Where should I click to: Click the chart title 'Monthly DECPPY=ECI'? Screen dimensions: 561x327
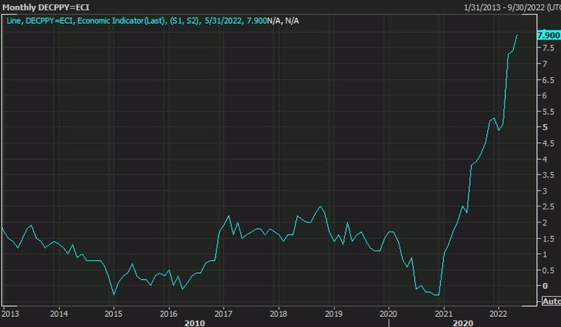pos(46,7)
